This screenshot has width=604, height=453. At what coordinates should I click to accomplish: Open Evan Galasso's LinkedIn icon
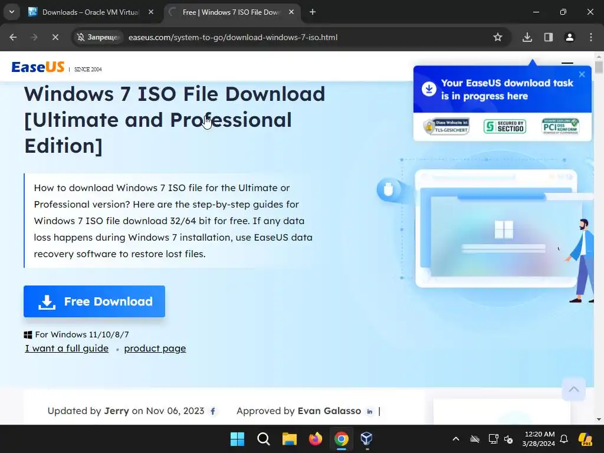370,411
